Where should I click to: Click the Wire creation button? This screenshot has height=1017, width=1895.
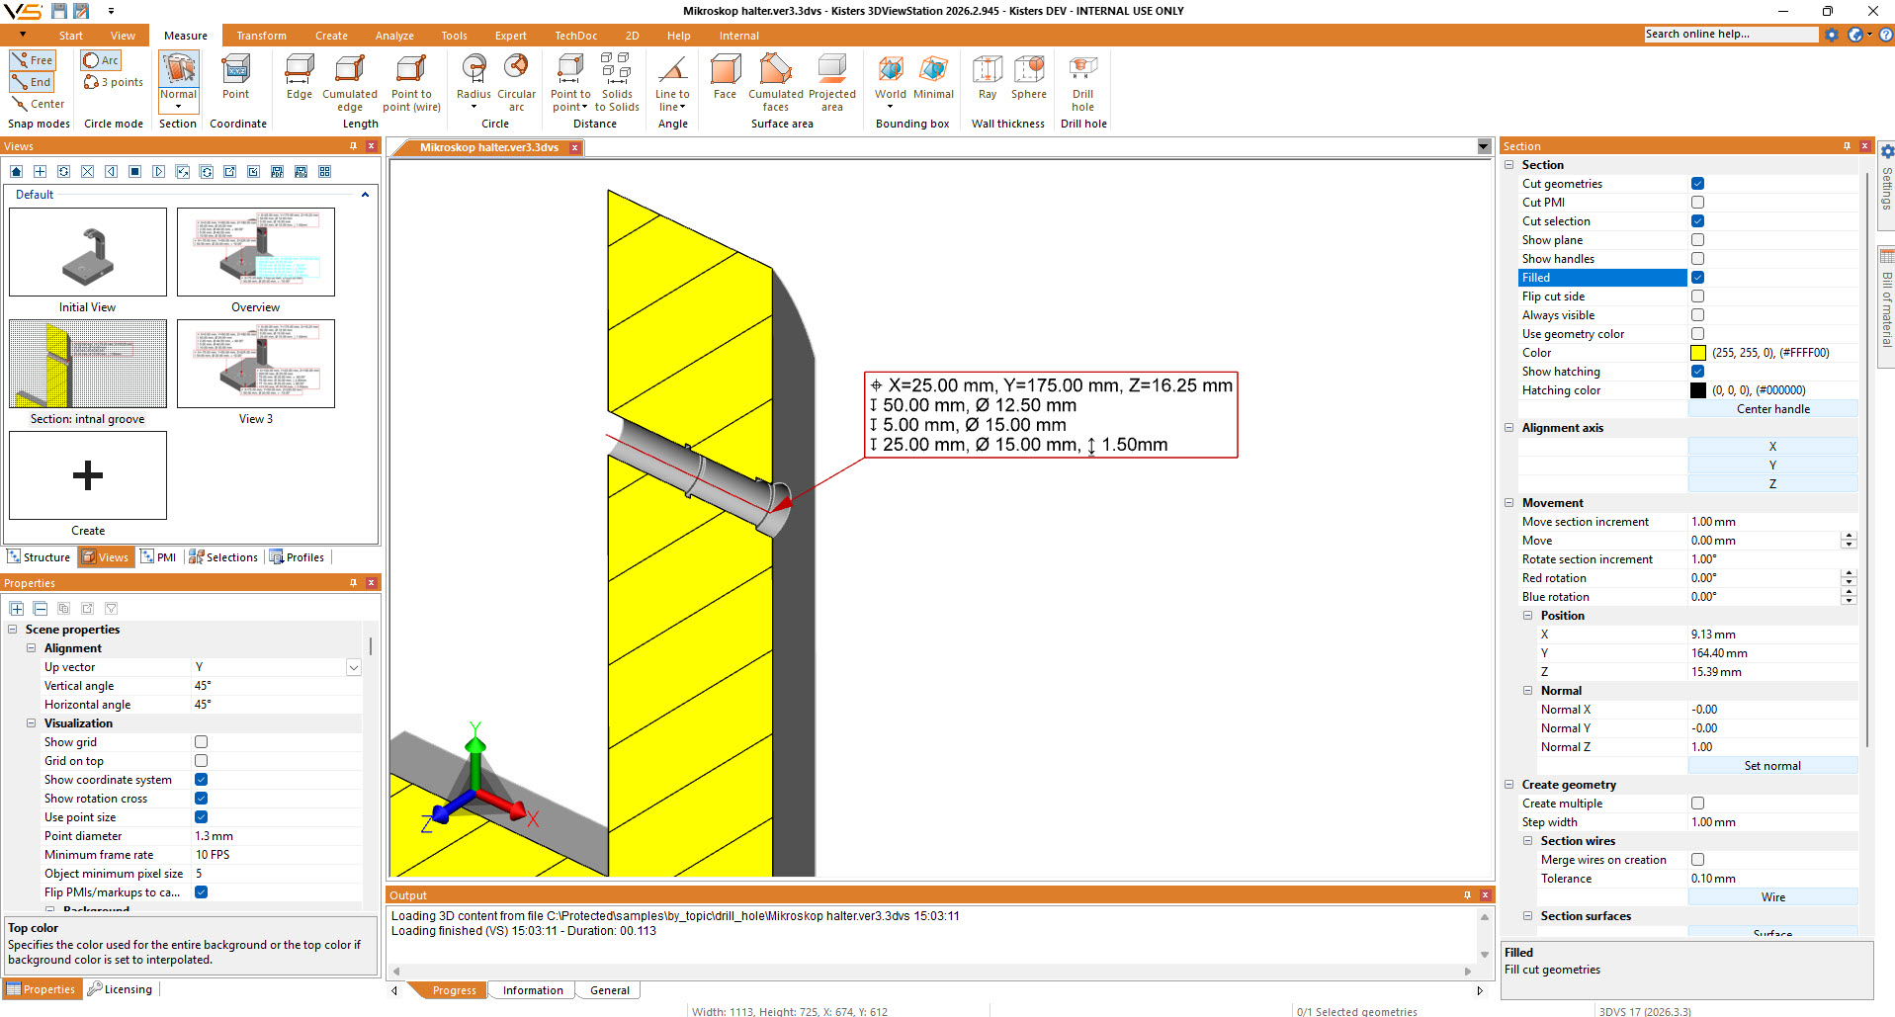(1772, 897)
